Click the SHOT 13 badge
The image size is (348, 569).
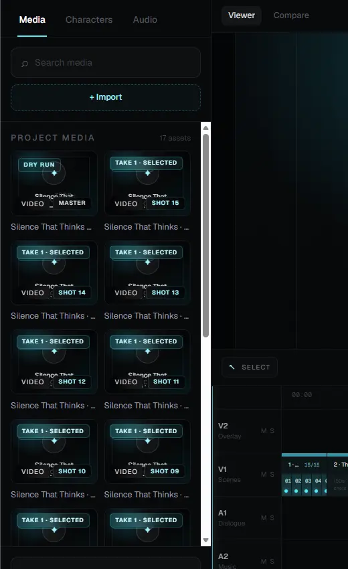(165, 293)
